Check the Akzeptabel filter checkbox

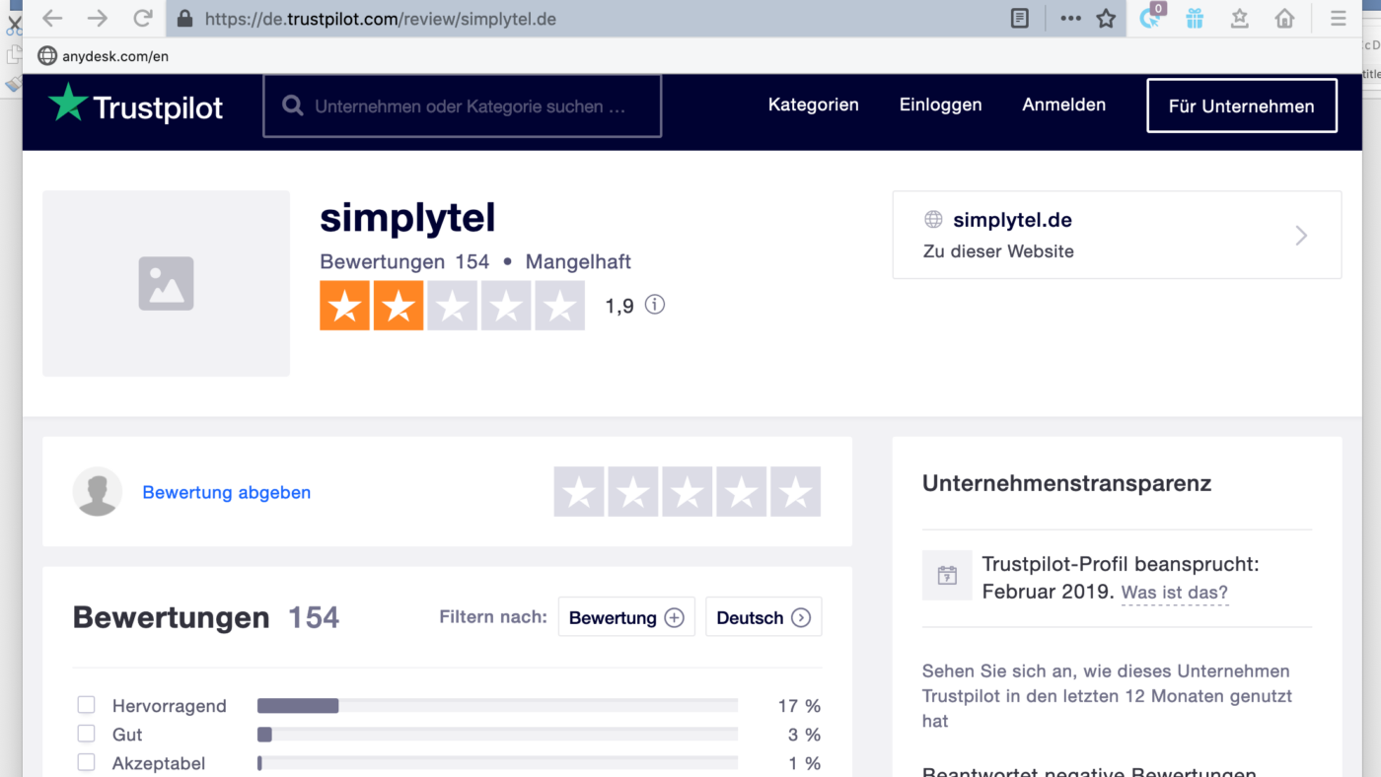point(87,762)
